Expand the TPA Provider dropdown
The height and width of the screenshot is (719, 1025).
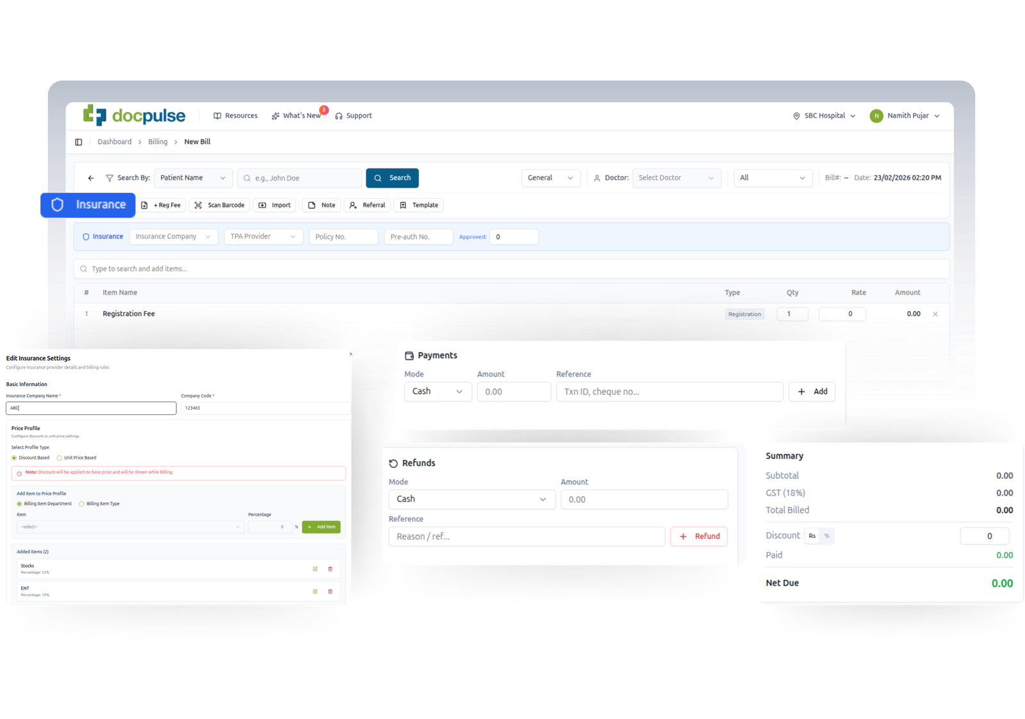pos(263,236)
